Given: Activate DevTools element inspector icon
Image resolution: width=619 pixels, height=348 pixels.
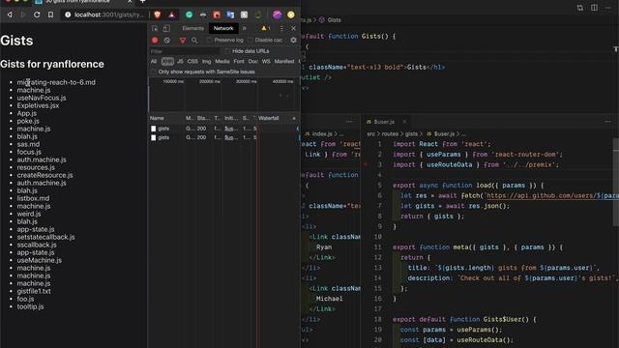Looking at the screenshot, I should (155, 28).
